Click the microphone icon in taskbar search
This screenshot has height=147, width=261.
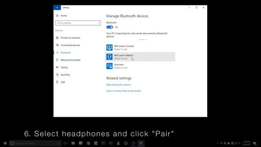[x=58, y=143]
